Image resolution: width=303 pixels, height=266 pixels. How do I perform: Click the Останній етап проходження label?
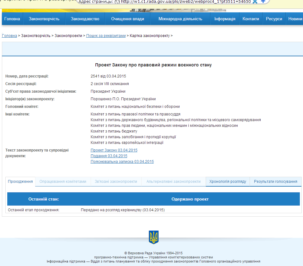(x=33, y=210)
